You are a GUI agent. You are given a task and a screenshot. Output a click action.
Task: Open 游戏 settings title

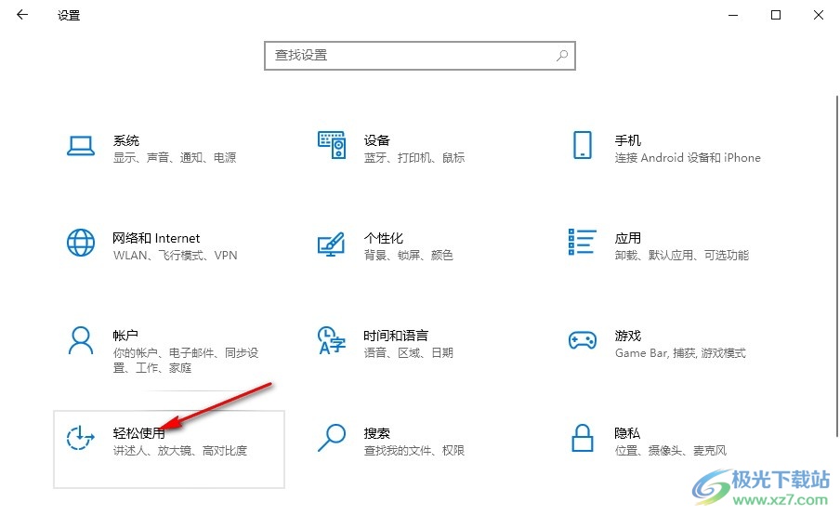coord(628,336)
